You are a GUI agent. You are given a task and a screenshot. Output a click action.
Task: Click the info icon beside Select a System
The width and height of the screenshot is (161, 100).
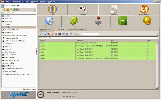[18, 5]
